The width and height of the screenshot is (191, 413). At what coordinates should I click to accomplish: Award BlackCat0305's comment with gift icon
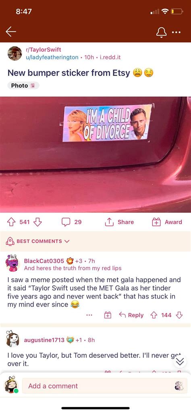108,315
